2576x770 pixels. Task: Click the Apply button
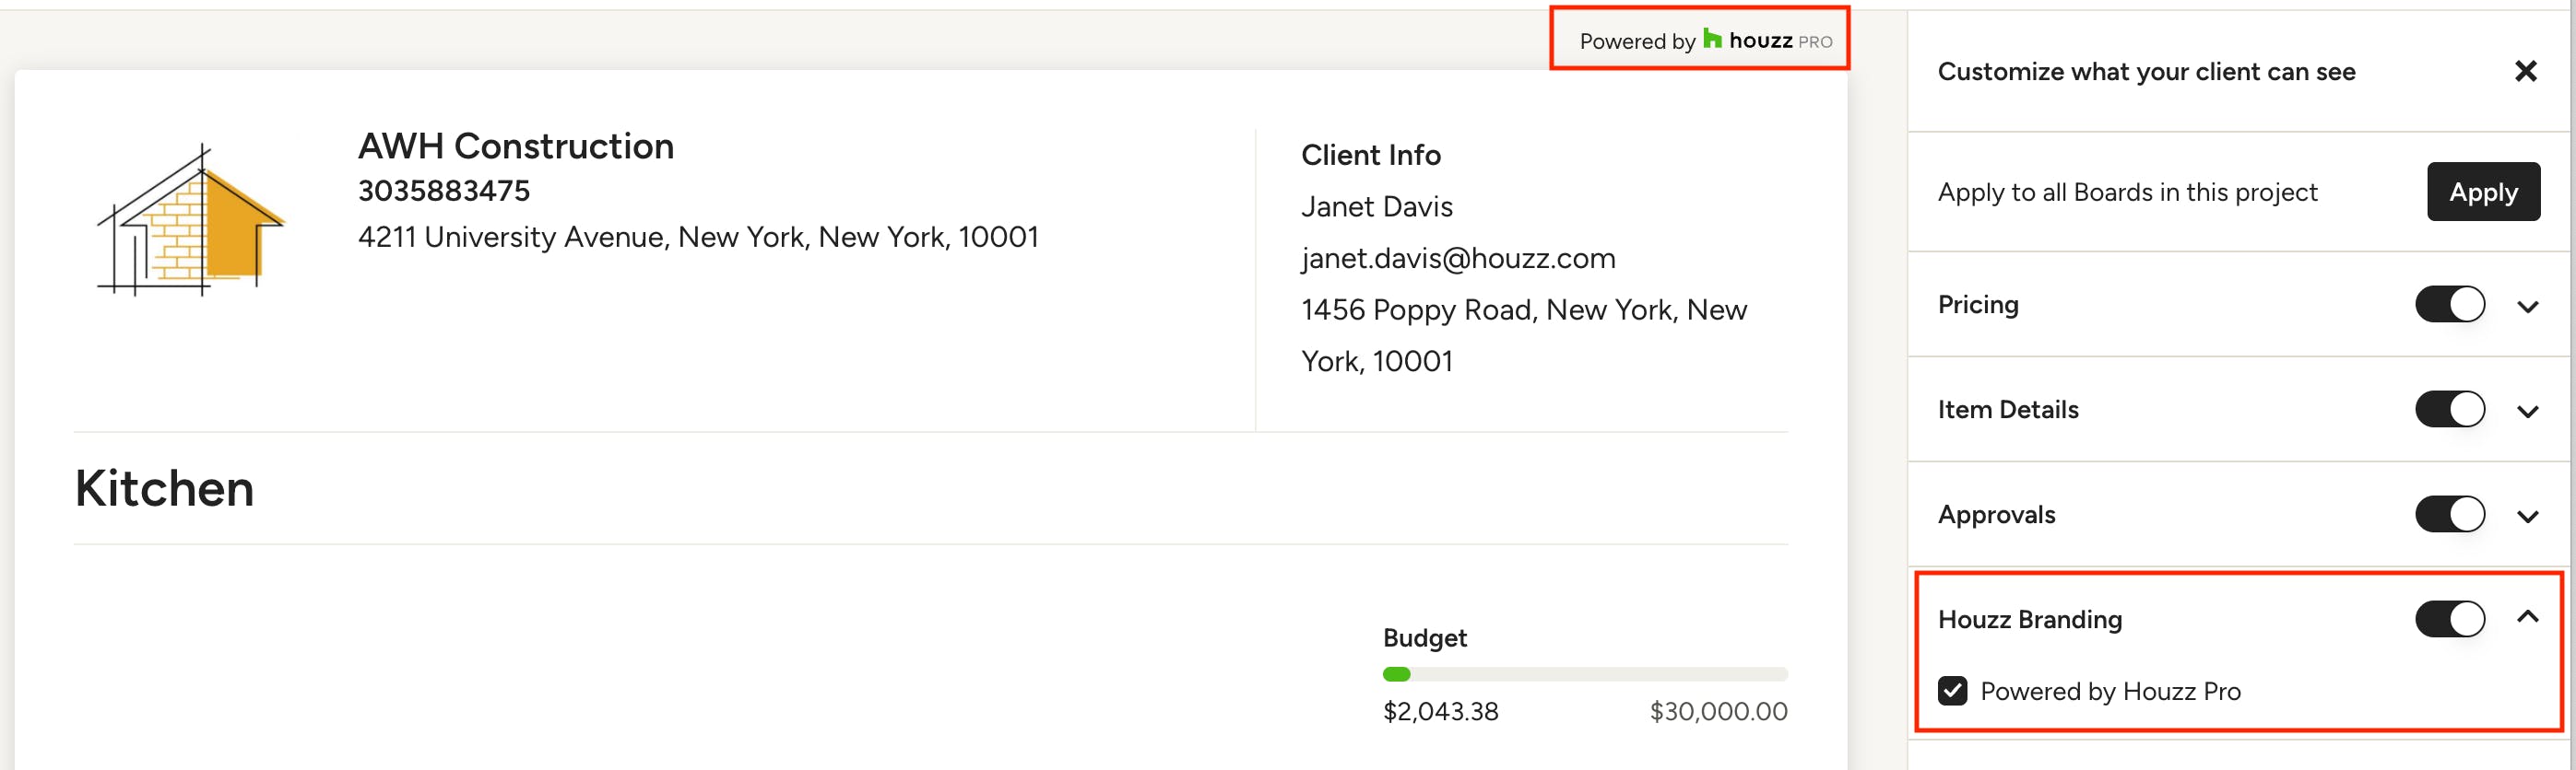pyautogui.click(x=2483, y=192)
